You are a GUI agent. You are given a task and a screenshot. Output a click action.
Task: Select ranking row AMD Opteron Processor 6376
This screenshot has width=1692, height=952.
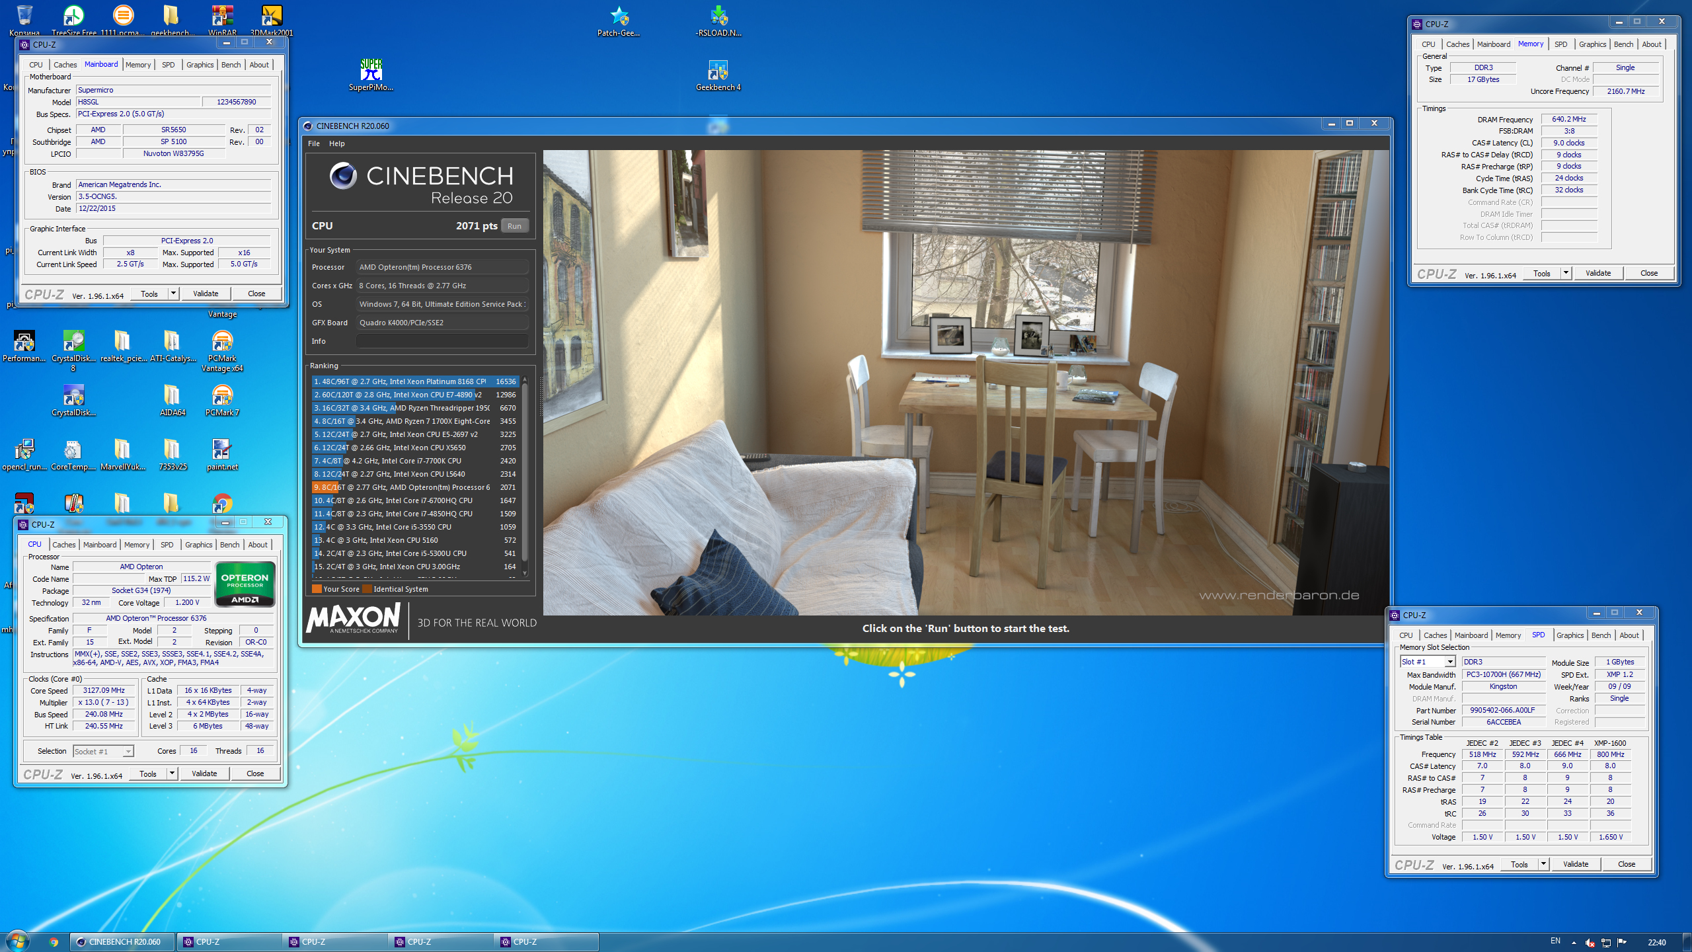coord(415,487)
